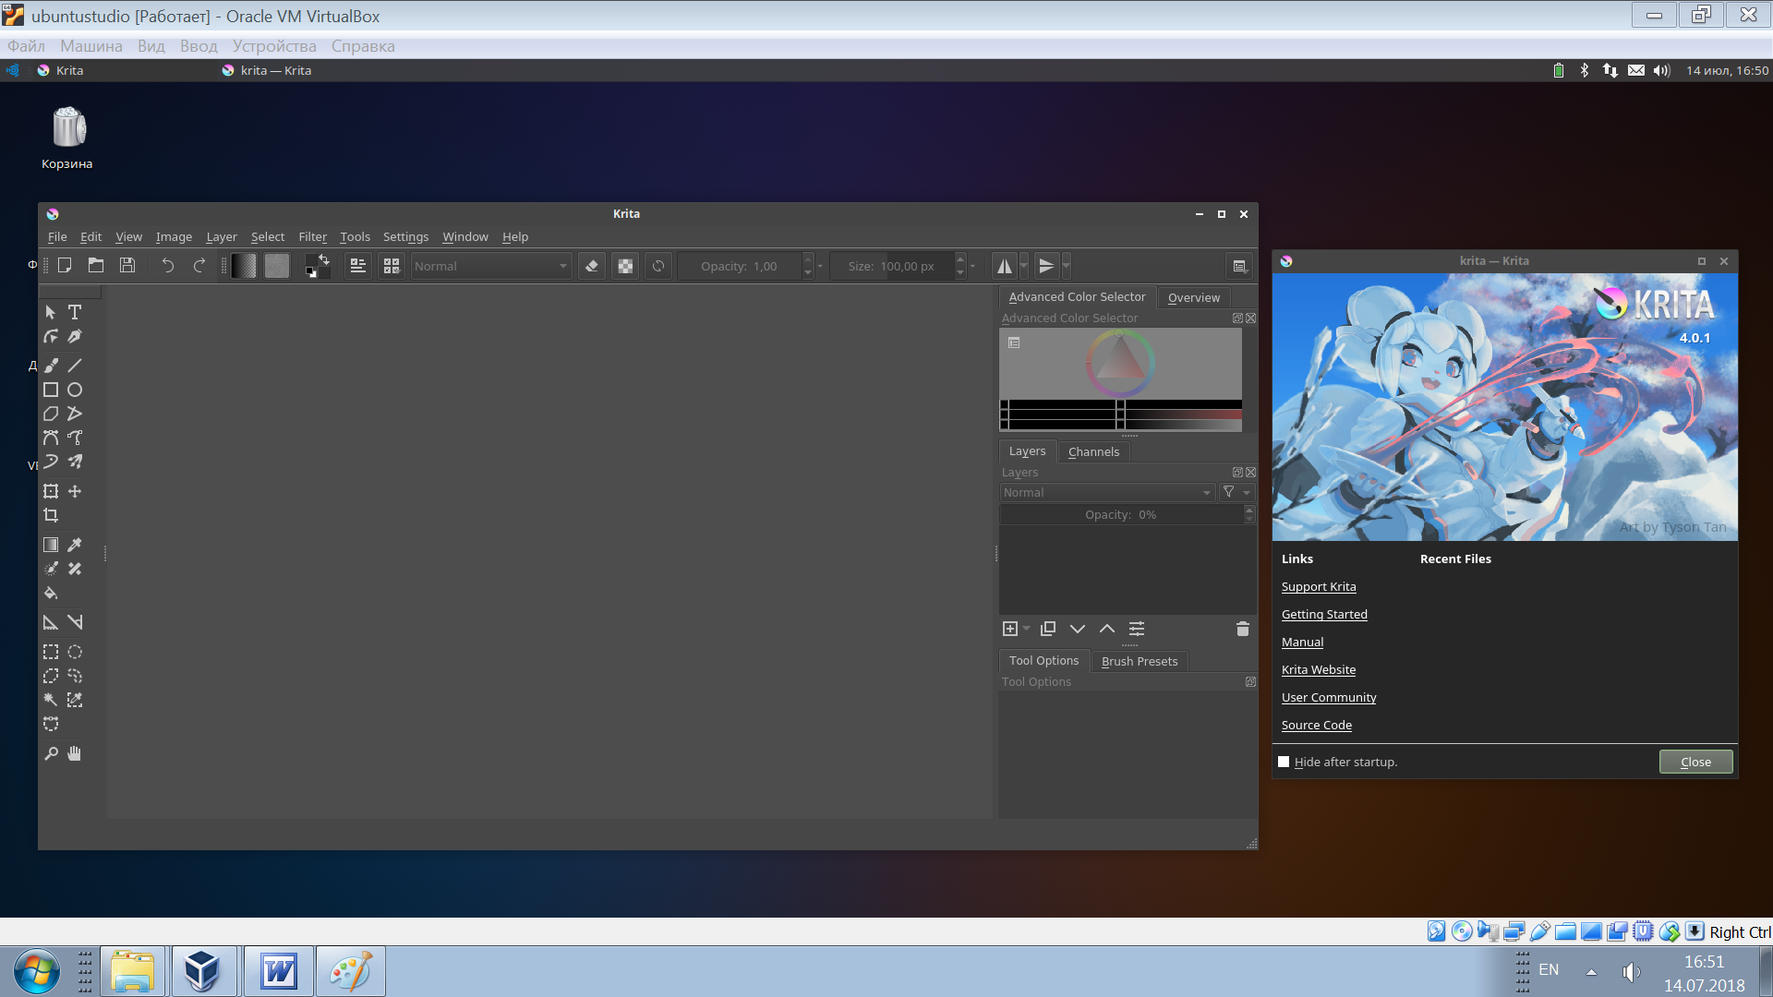Open the Filter menu
The image size is (1773, 997).
coord(312,237)
